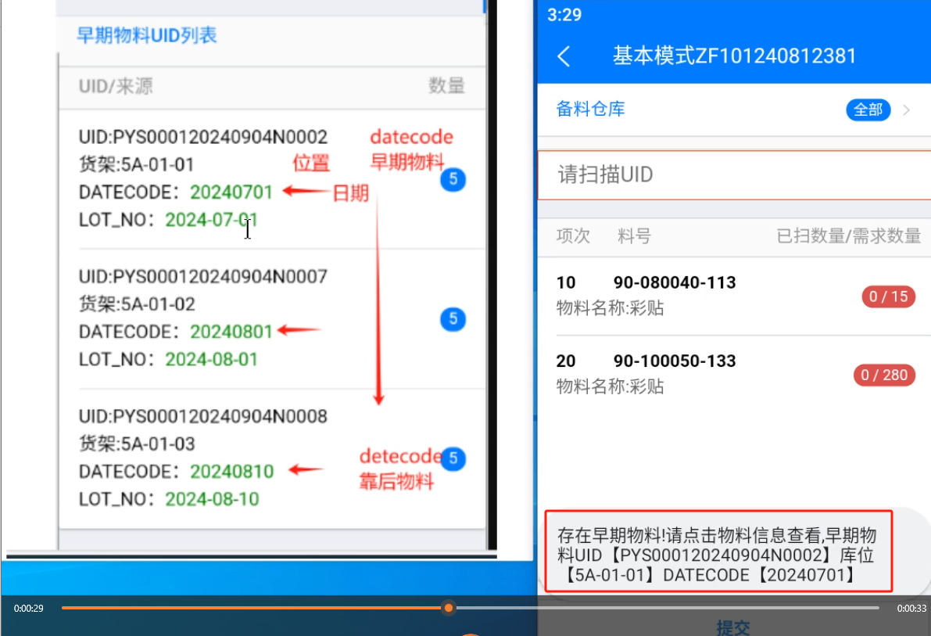The image size is (931, 636).
Task: Focus the 请扫描UID input field
Action: coord(733,174)
